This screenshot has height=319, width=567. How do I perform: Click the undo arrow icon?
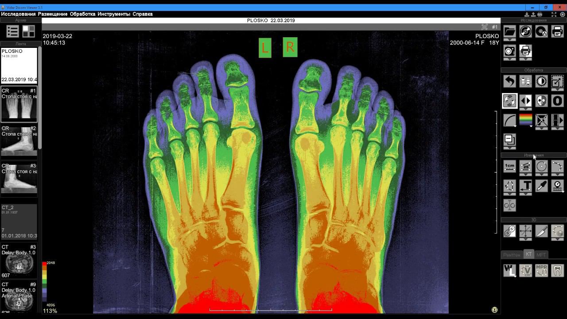coord(509,82)
